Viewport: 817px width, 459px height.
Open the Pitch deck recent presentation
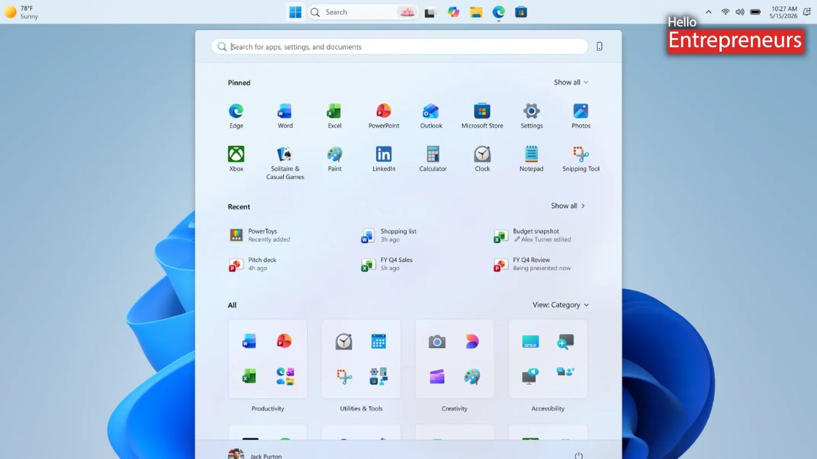(x=253, y=264)
